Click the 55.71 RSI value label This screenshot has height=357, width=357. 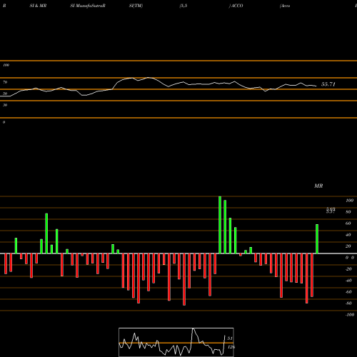click(x=328, y=84)
